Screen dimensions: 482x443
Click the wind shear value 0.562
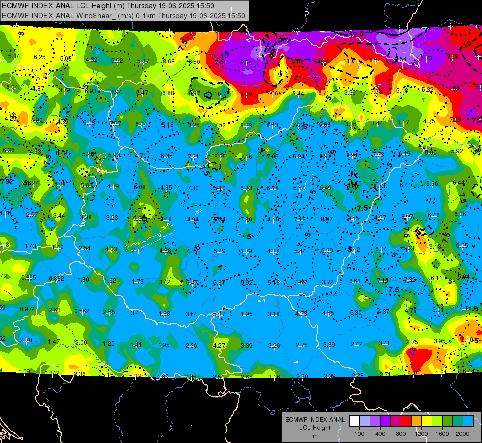pyautogui.click(x=82, y=311)
